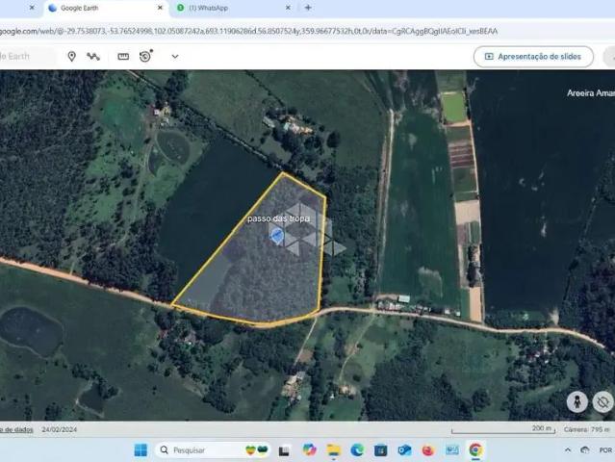Click the passo das tropa placemark
Screen dimensions: 615x462
click(x=276, y=234)
